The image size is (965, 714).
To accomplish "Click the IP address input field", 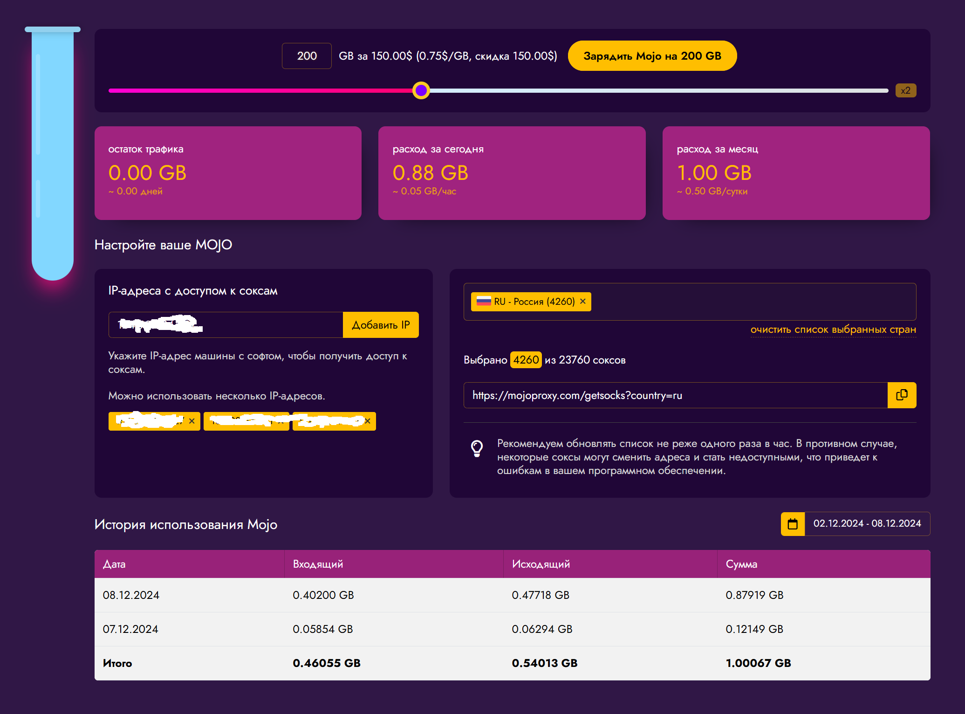I will point(226,325).
